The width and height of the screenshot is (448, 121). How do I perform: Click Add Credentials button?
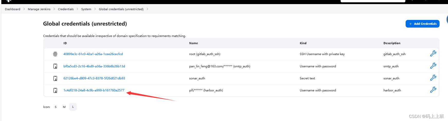tap(422, 24)
